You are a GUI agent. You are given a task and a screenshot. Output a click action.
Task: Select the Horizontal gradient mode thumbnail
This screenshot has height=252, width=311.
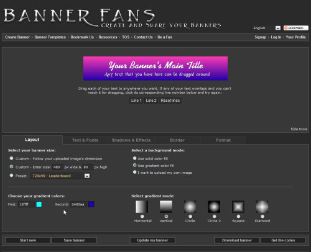point(142,207)
